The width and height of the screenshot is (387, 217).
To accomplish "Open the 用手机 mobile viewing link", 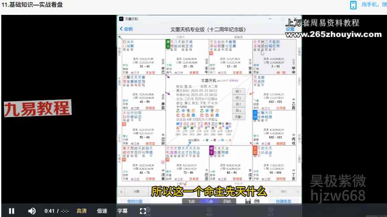I will [x=374, y=5].
